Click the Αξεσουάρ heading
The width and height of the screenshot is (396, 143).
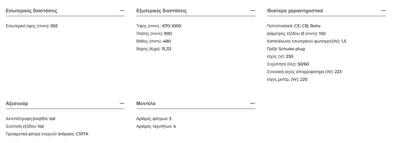(17, 104)
